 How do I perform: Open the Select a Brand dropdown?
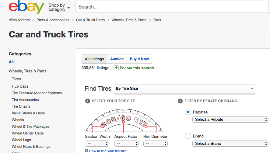[x=230, y=143]
